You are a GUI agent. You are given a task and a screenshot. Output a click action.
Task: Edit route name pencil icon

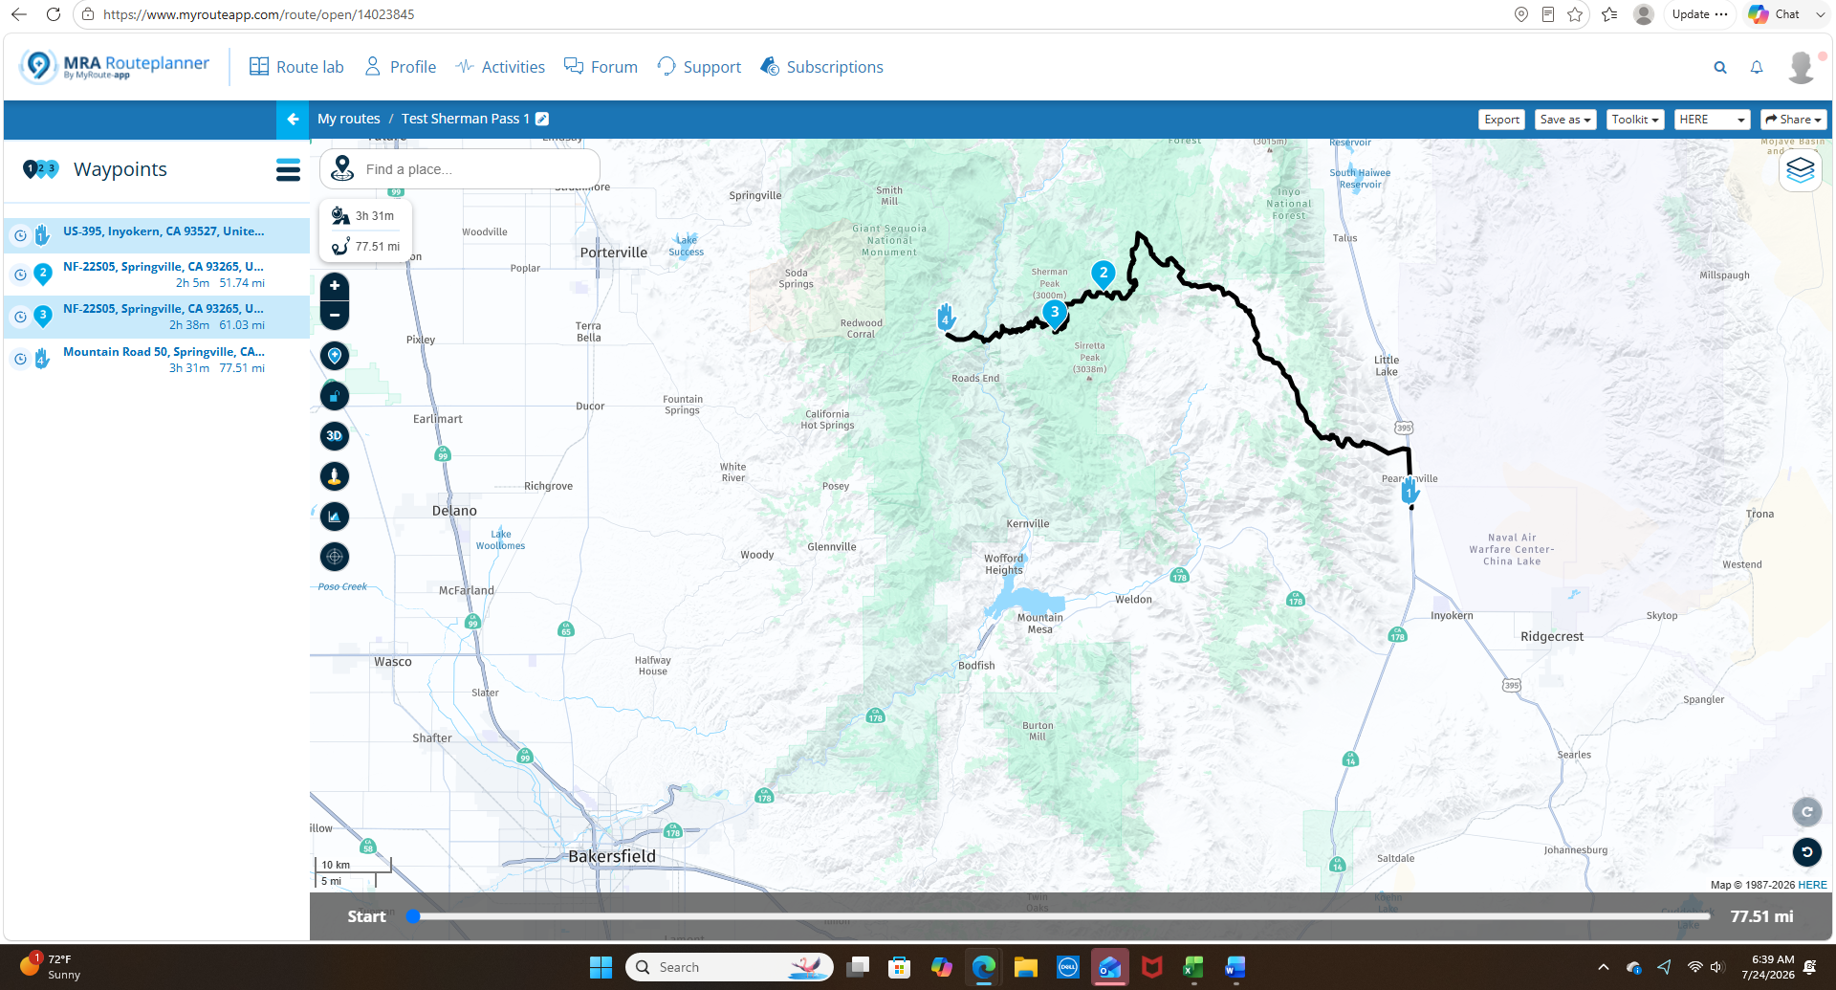(x=542, y=119)
